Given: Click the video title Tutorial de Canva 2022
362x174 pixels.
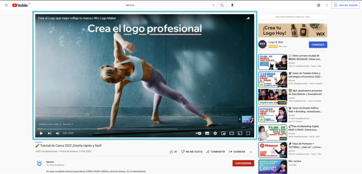Looking at the screenshot, I should pos(69,146).
